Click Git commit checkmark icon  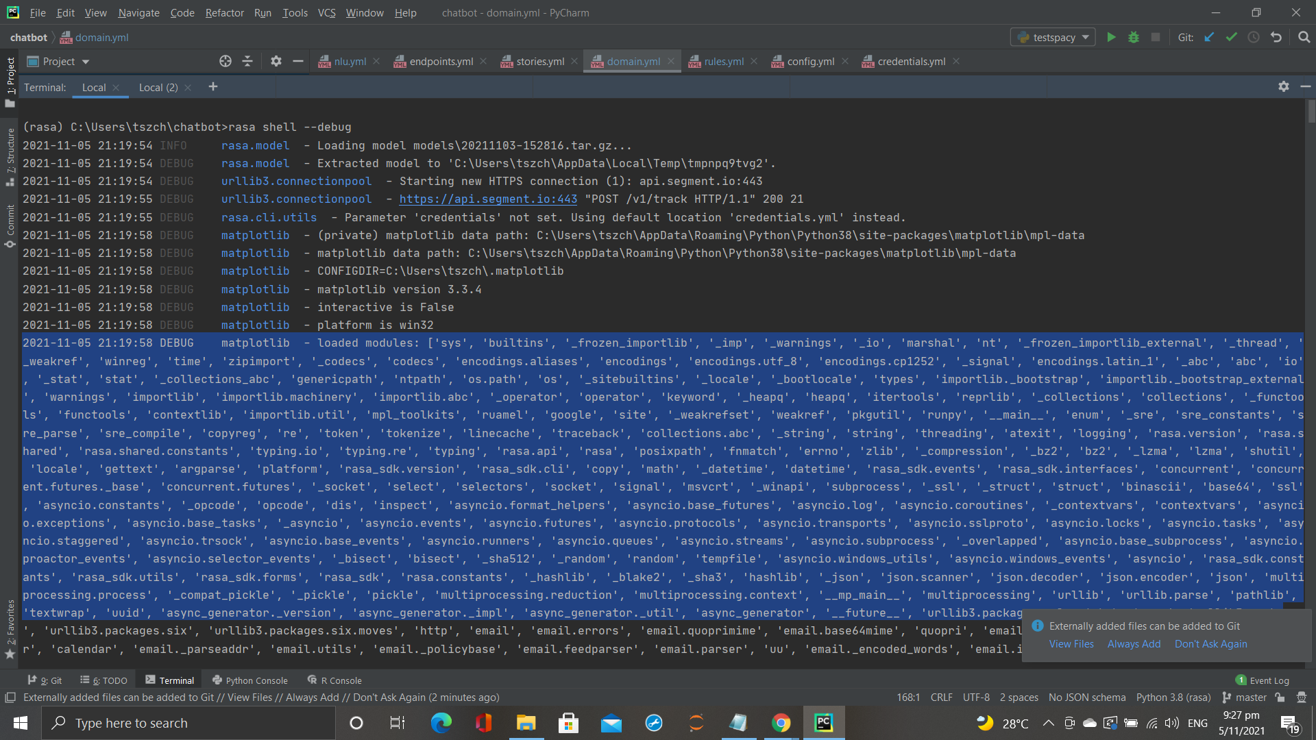[x=1231, y=37]
